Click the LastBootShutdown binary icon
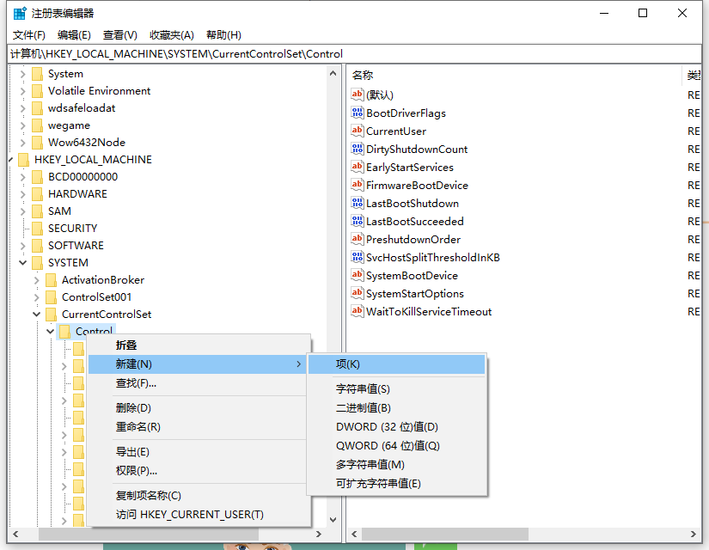The width and height of the screenshot is (709, 550). pos(358,203)
